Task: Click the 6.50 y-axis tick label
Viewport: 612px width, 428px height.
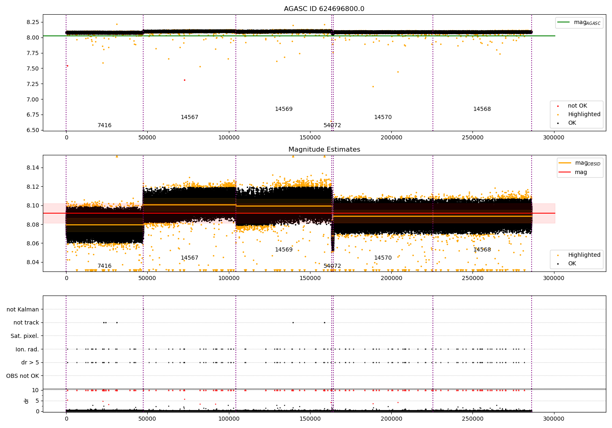Action: click(33, 130)
